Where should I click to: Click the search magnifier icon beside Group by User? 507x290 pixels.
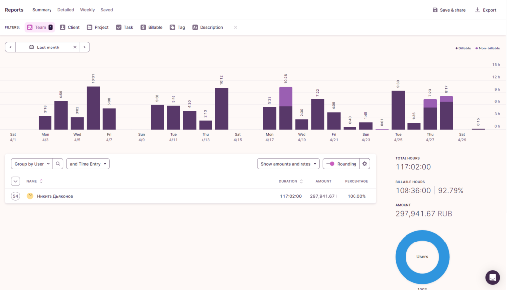[x=58, y=164]
